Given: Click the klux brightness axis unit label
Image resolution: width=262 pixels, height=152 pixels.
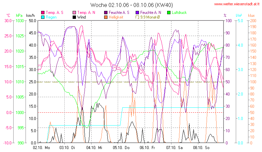Looking at the screenshot, I should click(x=251, y=16).
